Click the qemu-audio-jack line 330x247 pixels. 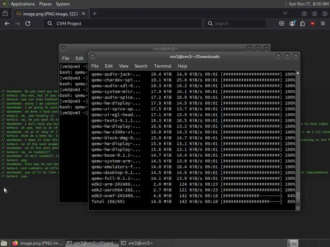click(x=193, y=74)
